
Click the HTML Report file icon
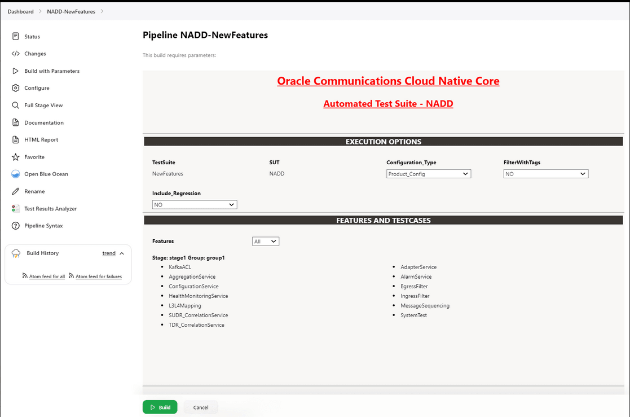click(15, 139)
